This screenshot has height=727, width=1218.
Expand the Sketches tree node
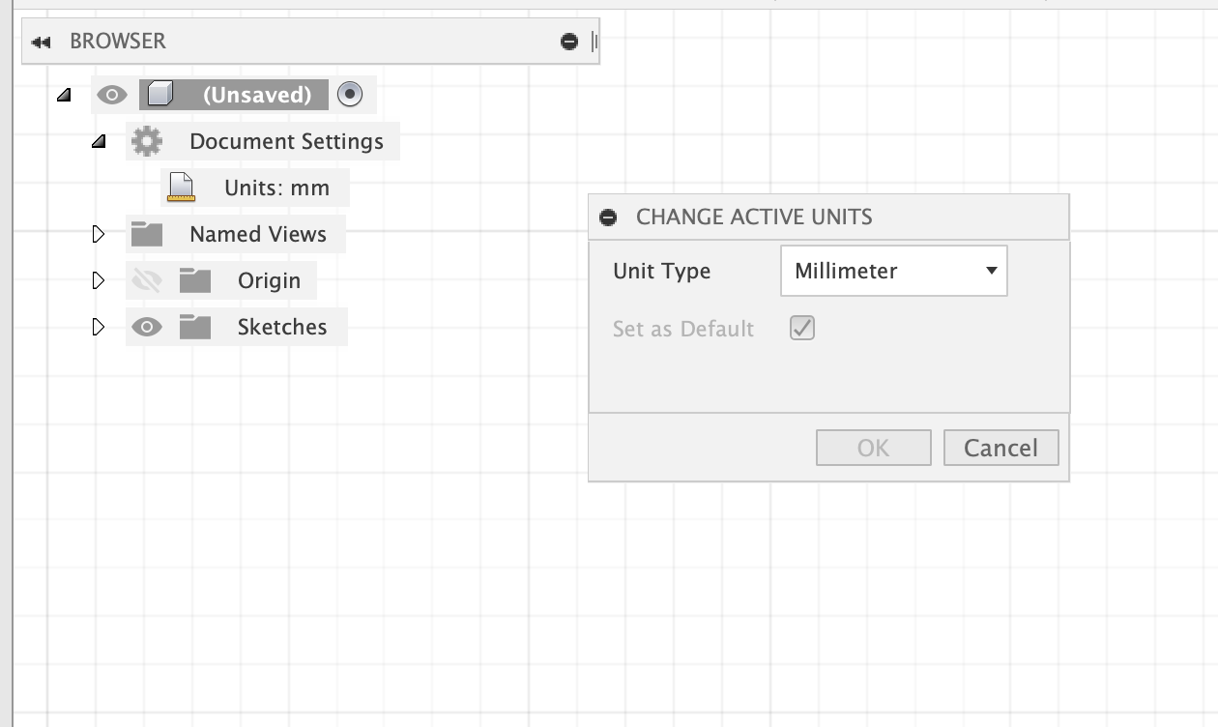pyautogui.click(x=98, y=327)
